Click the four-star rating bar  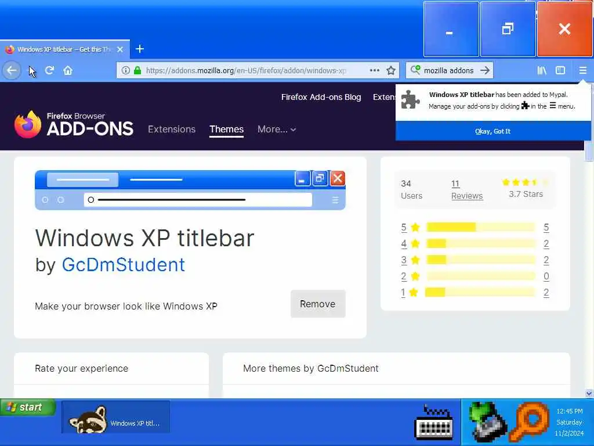480,243
